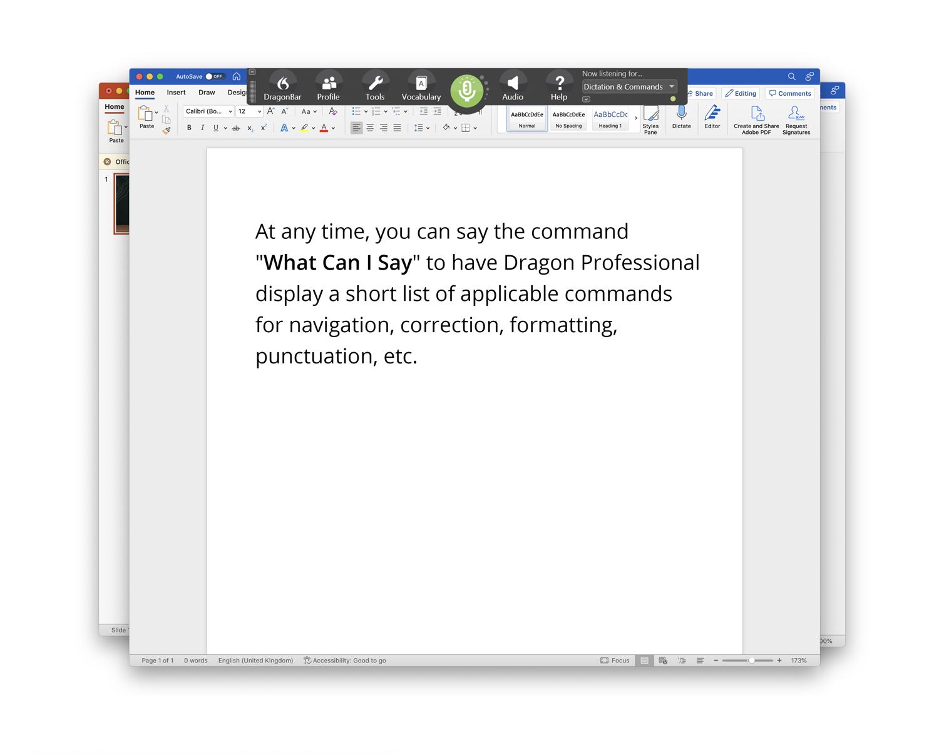Click the green Dragon microphone button

point(466,91)
